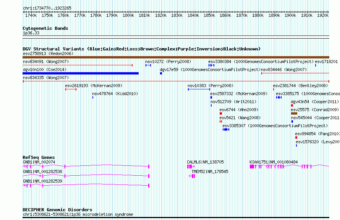Viewport: 340px width, 220px height.
Task: Click the esv2381744 Bentley2008 label
Action: point(300,86)
